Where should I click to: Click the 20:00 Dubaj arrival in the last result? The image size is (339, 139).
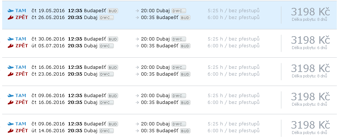click(155, 124)
